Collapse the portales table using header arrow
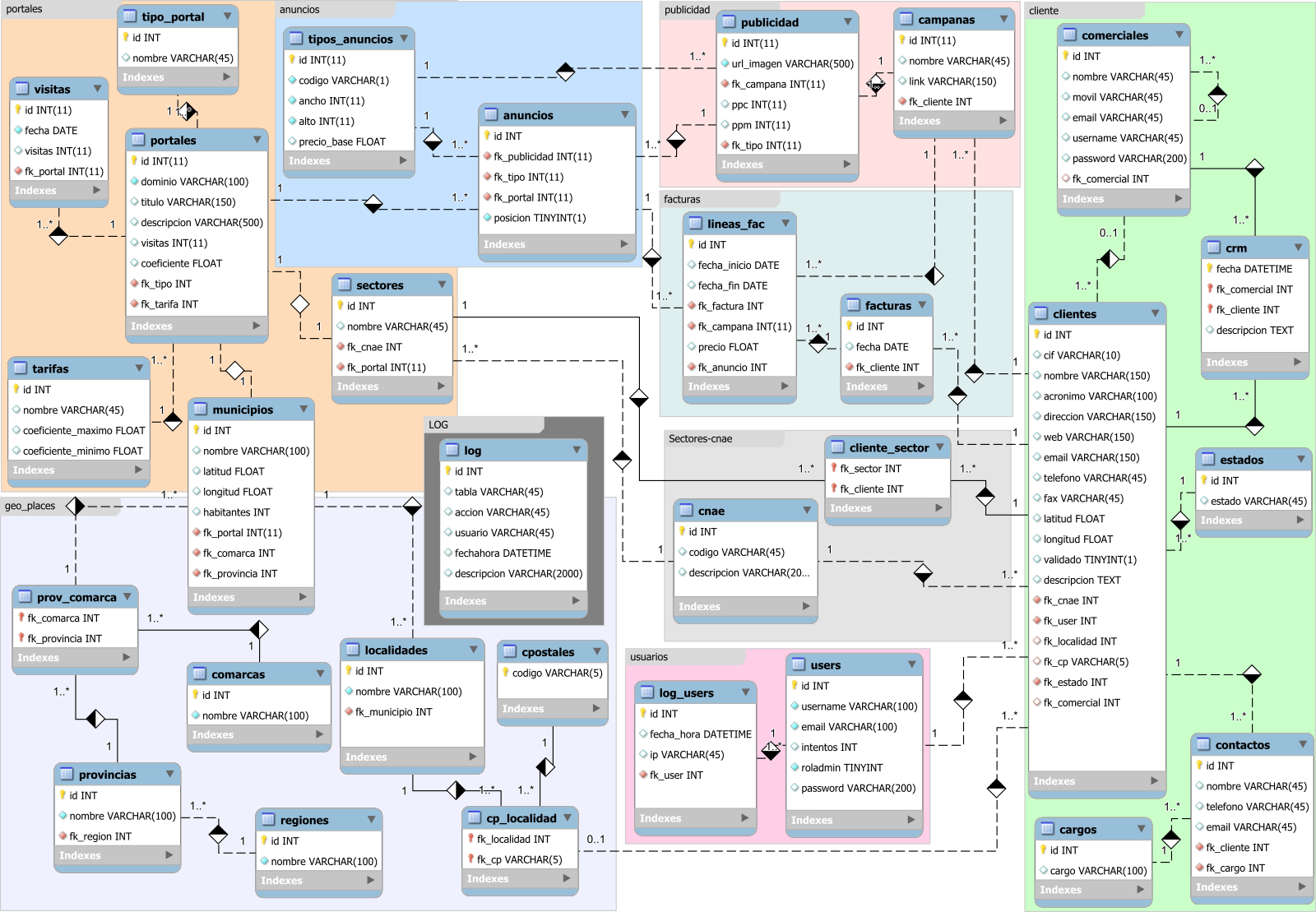 (257, 140)
